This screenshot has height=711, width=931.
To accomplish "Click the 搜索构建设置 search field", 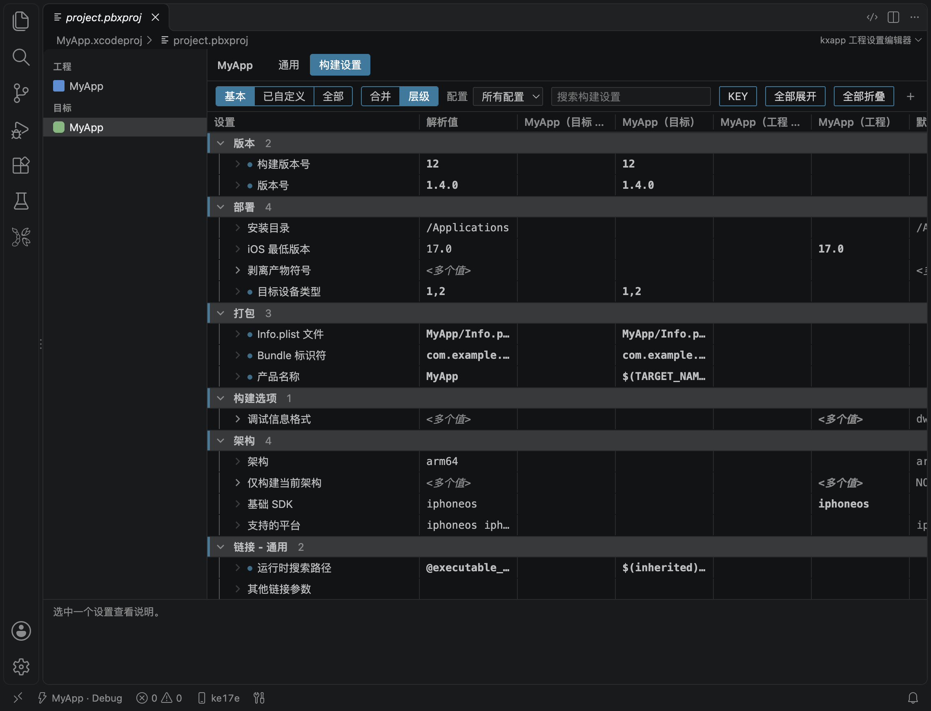I will (631, 96).
